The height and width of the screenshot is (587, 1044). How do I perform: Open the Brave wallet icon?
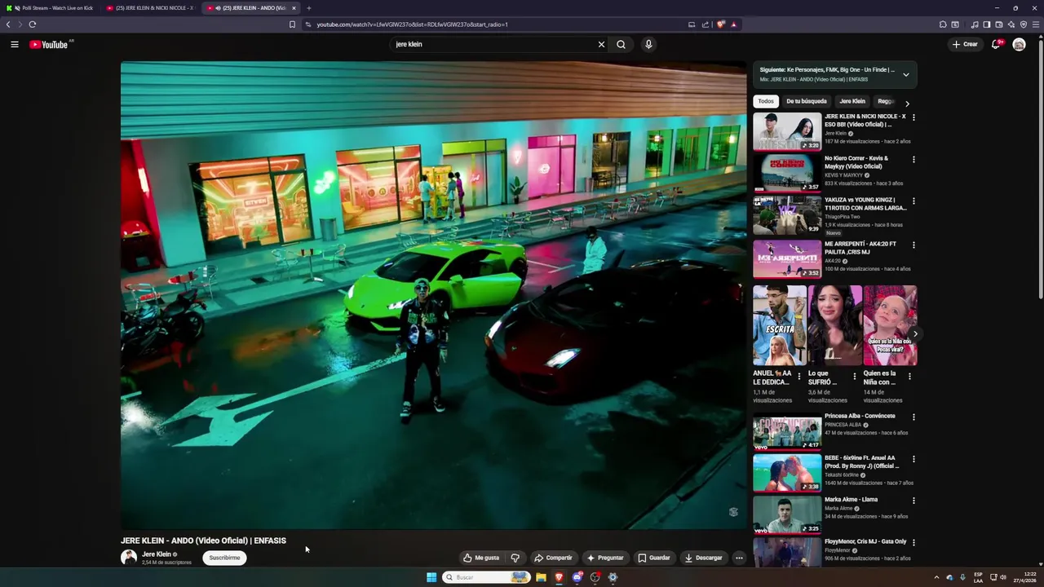999,24
